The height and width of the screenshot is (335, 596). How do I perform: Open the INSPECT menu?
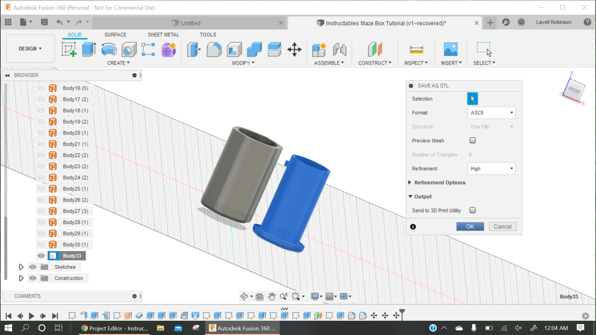coord(416,63)
